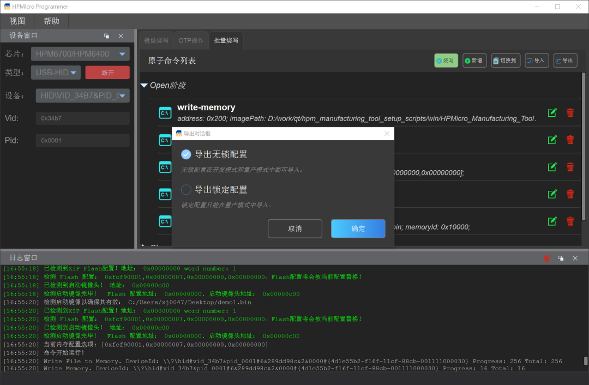589x385 pixels.
Task: Click the log window scrollbar thumb
Action: (x=586, y=360)
